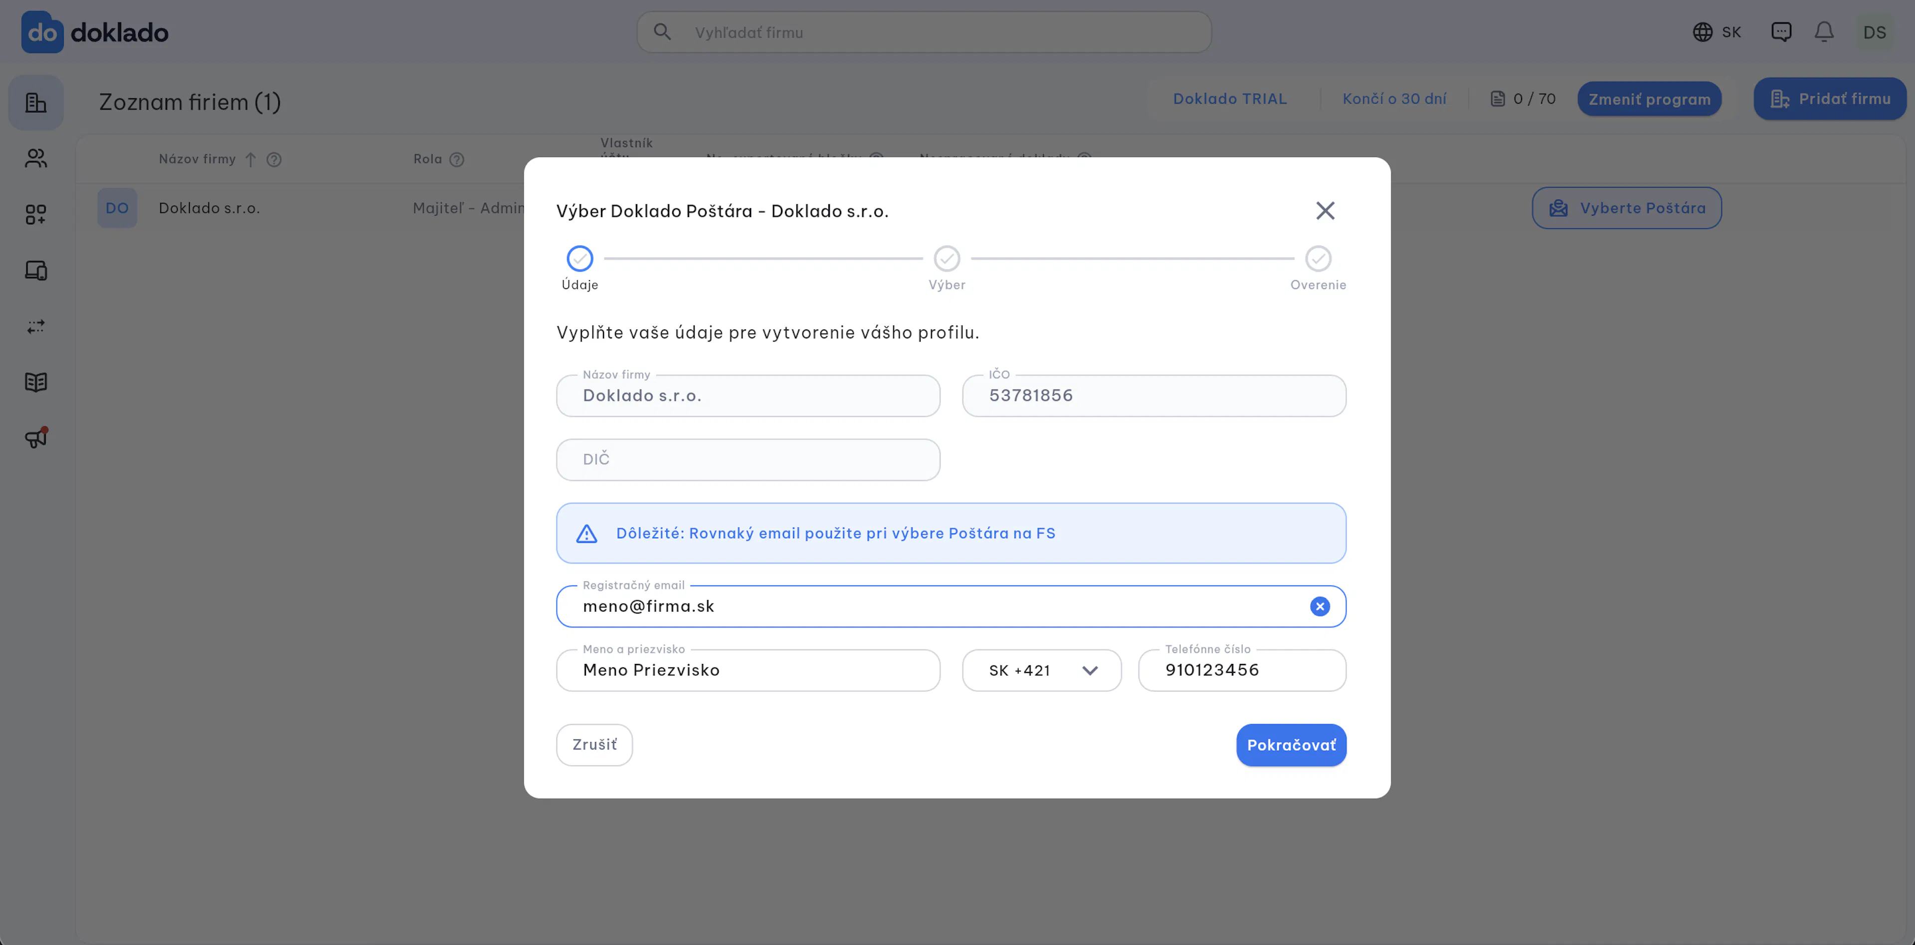Click the Končí o 30 dní link
Screen dimensions: 1915x945
coord(1394,99)
